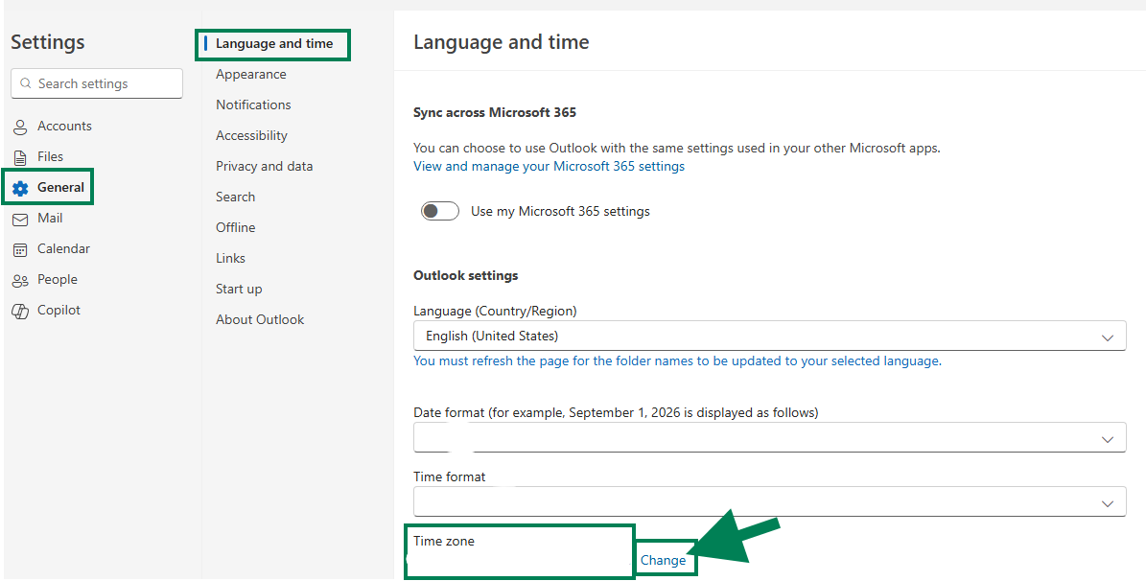Expand the Date format dropdown

coord(770,438)
